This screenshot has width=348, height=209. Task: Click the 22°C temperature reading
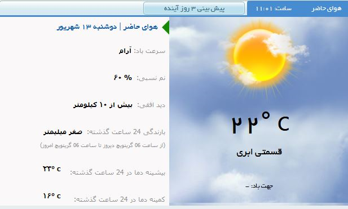click(261, 123)
